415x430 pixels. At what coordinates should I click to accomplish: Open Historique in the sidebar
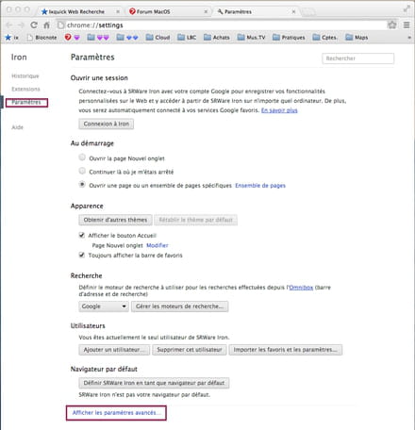point(25,75)
